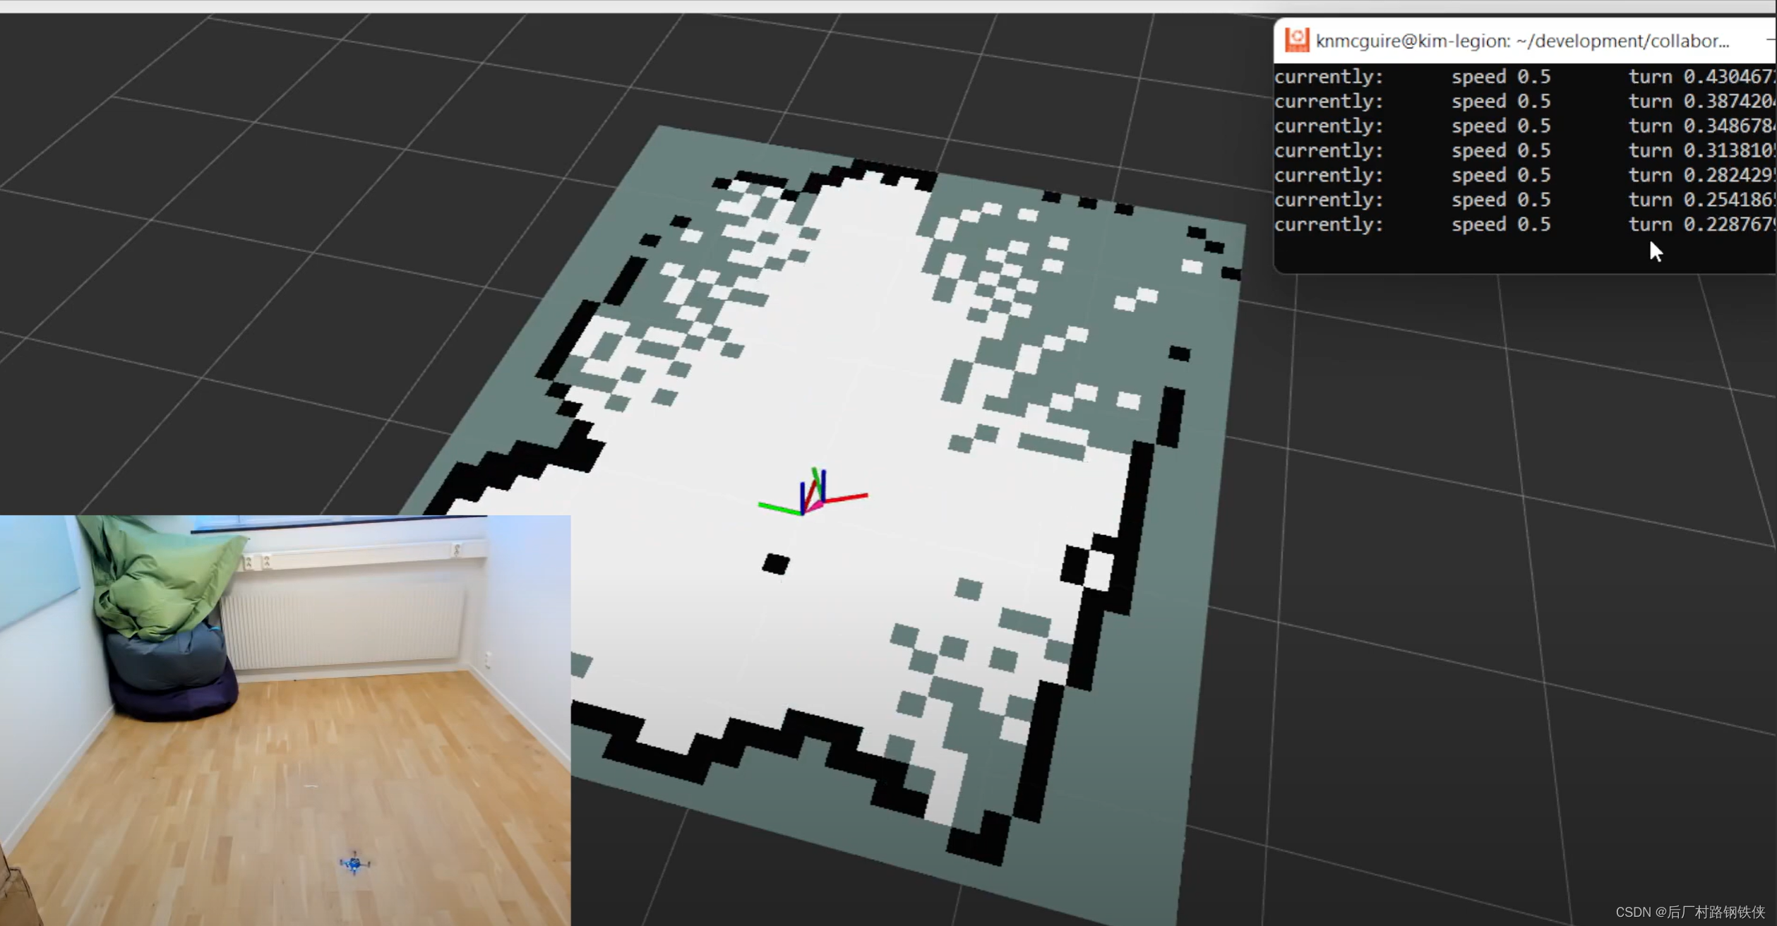Click the small white cell enclosed by black cells
The height and width of the screenshot is (926, 1777).
pos(1098,570)
